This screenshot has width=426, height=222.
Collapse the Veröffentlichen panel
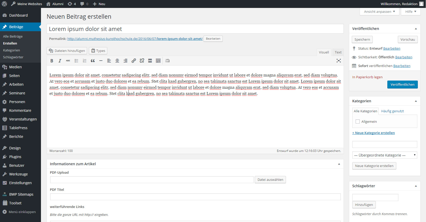coord(416,29)
